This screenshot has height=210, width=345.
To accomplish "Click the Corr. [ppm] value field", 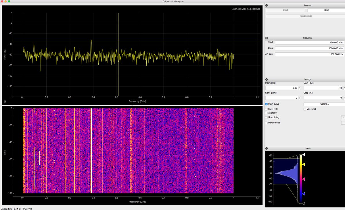I will [x=282, y=98].
